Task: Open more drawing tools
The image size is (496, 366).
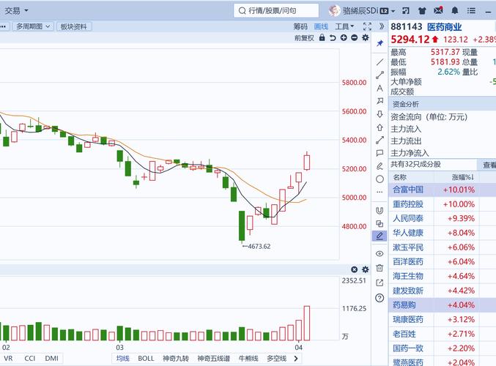Action: 380,192
